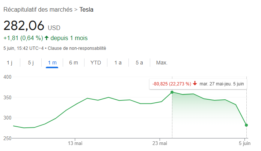
Task: Open Clause de non-responsabilité link
Action: click(x=77, y=48)
